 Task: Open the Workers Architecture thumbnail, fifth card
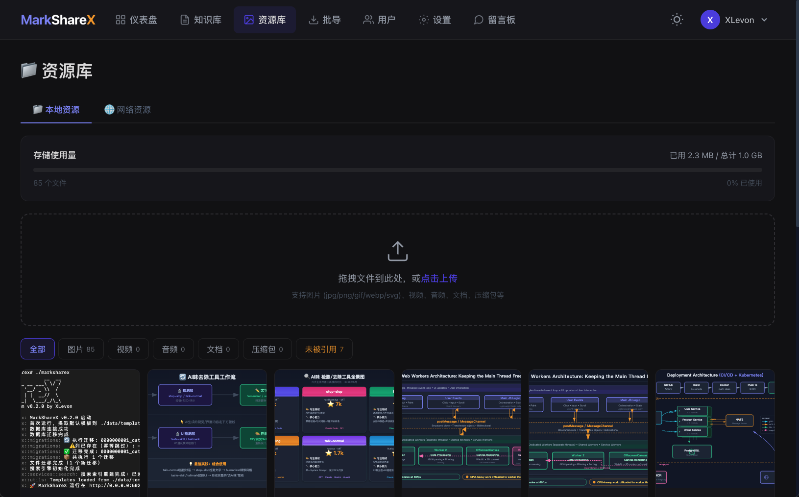[x=588, y=433]
